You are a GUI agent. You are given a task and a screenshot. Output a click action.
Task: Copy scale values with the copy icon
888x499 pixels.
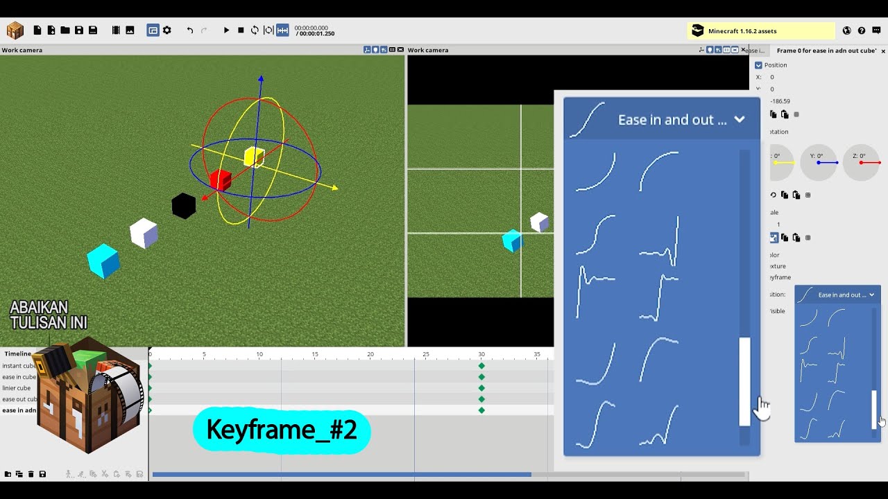(x=785, y=238)
